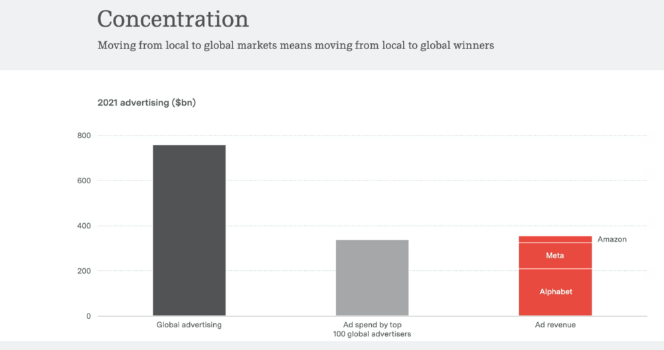
Task: Click the 0 y-axis tick label
Action: (88, 316)
